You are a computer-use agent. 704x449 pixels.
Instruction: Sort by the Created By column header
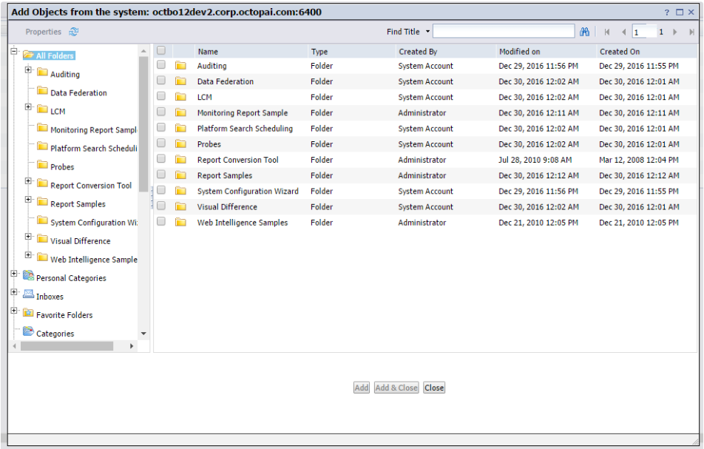pos(418,52)
